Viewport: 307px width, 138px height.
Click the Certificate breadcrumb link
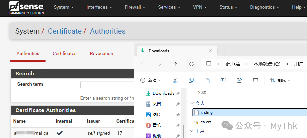[x=65, y=31]
